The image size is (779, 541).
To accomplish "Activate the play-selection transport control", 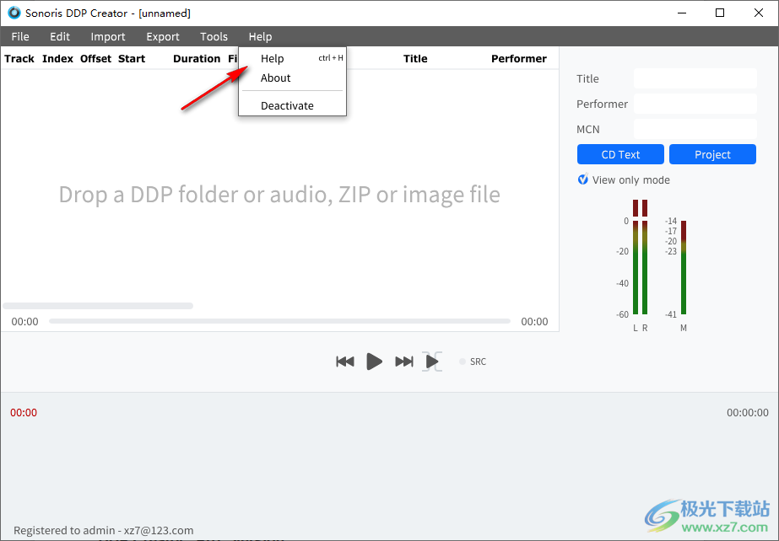I will pyautogui.click(x=432, y=361).
